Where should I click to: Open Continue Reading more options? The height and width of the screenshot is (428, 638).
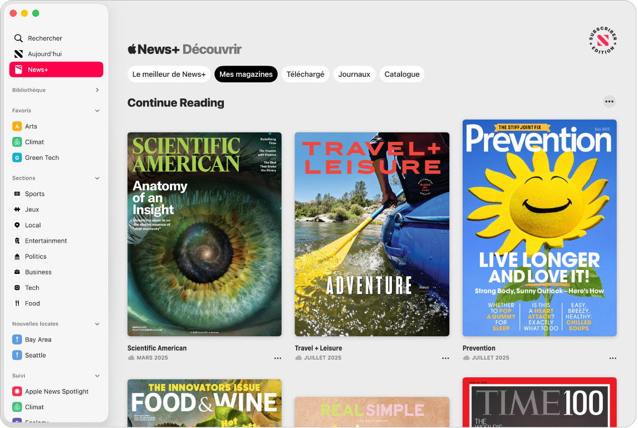pyautogui.click(x=610, y=101)
